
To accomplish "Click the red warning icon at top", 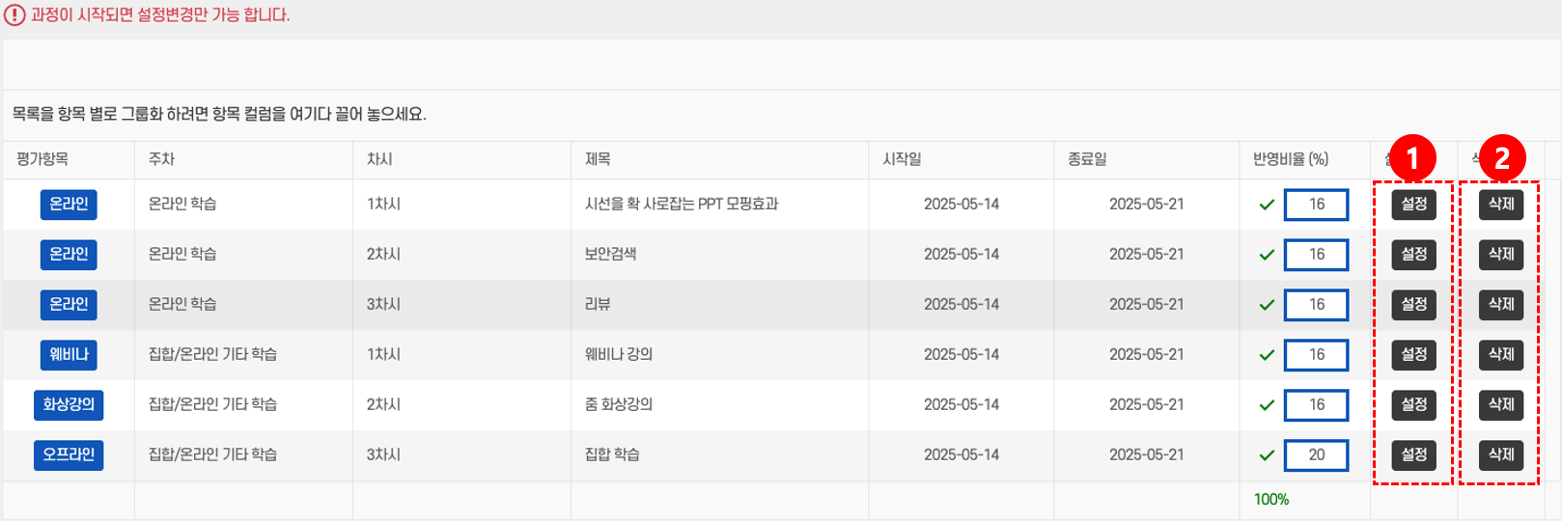I will 14,15.
